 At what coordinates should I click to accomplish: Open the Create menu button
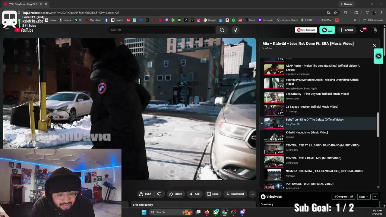pos(346,30)
